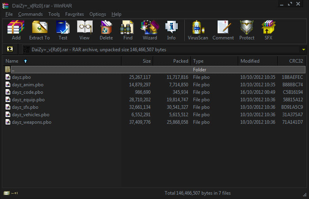The width and height of the screenshot is (309, 199).
Task: Sort by Type column header
Action: point(214,61)
